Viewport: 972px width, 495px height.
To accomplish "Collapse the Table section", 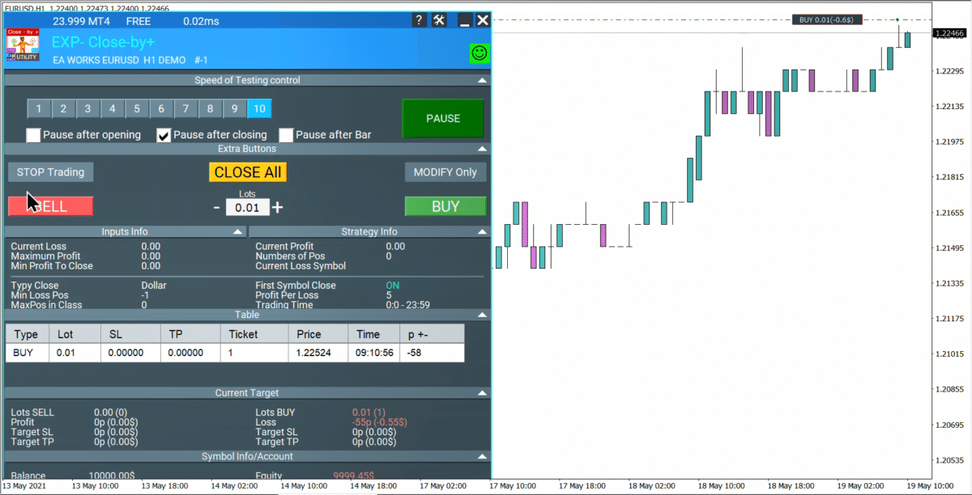I will 482,315.
